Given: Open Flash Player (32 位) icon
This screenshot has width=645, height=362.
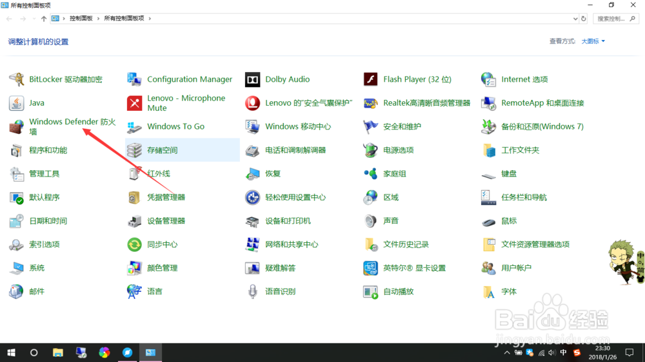Looking at the screenshot, I should [x=371, y=79].
